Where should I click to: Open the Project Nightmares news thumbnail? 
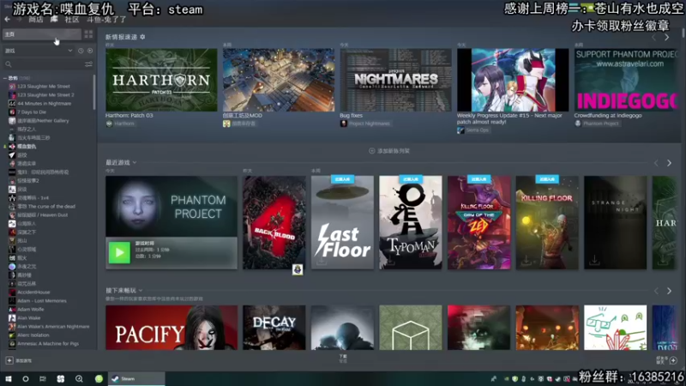point(395,80)
